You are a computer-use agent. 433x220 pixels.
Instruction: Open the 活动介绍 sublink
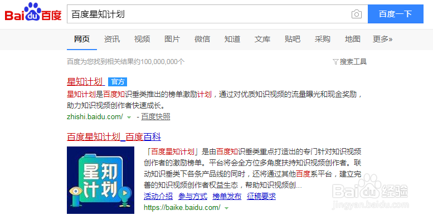158,196
